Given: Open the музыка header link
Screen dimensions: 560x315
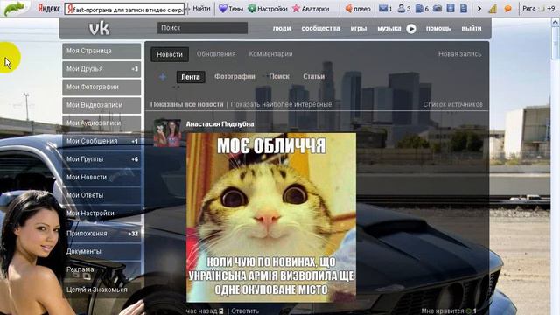Looking at the screenshot, I should coord(388,29).
